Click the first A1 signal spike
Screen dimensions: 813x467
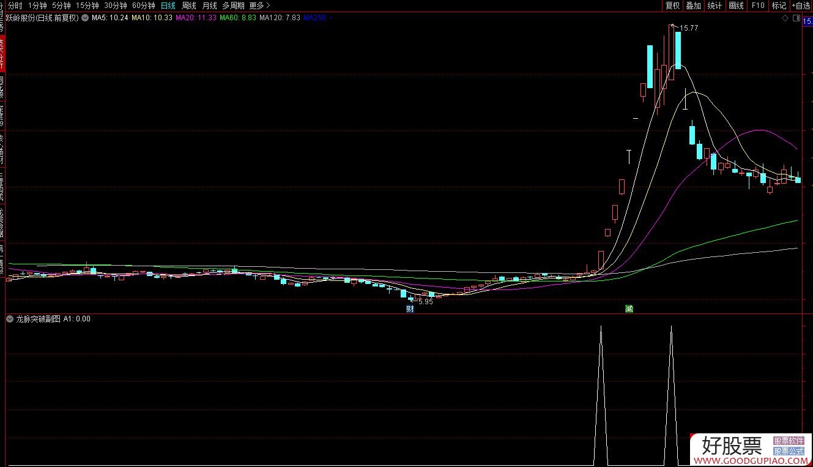[601, 395]
